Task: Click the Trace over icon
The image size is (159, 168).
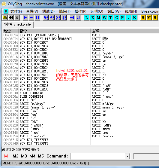Action: point(64,17)
